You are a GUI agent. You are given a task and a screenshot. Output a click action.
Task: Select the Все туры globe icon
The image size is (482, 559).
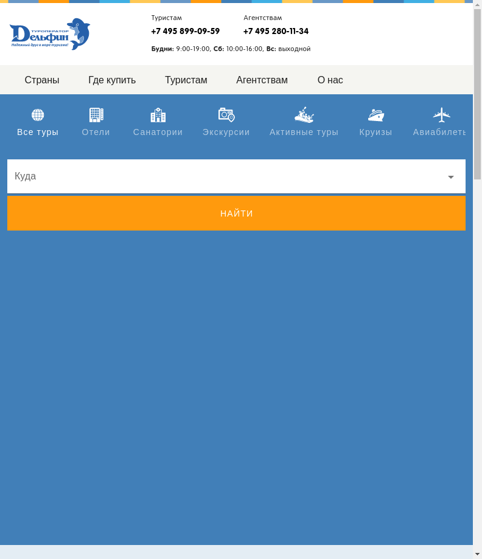click(x=38, y=115)
